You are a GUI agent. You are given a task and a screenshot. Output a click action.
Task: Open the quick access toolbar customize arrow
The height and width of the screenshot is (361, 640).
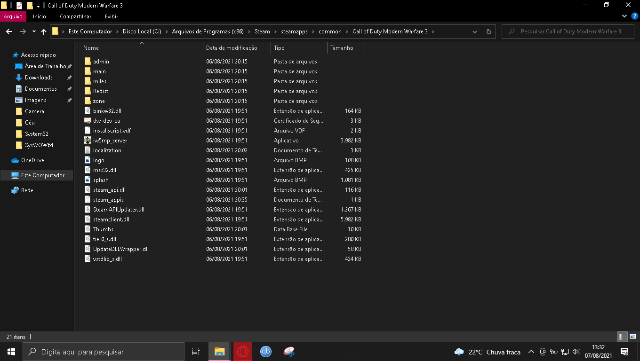[x=39, y=6]
